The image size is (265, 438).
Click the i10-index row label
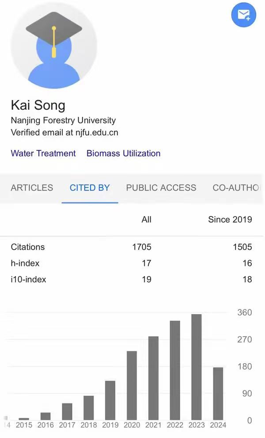point(28,280)
